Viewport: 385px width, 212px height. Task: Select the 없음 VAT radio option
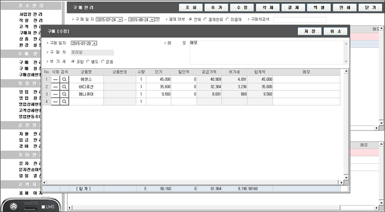(104, 62)
